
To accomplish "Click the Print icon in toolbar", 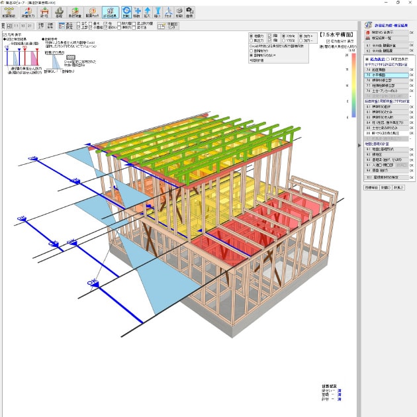I will [179, 11].
